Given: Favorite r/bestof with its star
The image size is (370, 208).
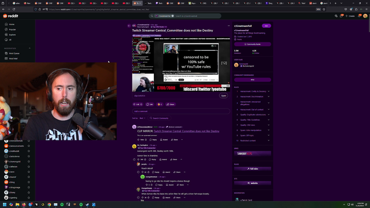Looking at the screenshot, I should point(29,177).
